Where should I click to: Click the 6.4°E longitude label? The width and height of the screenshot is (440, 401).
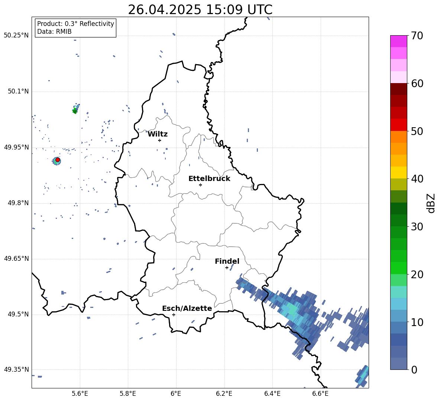tap(272, 394)
